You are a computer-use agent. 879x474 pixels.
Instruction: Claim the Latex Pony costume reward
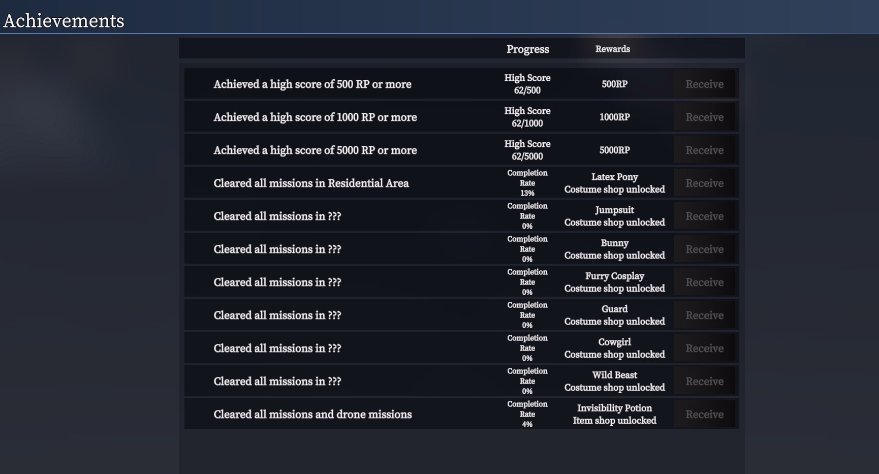(704, 183)
